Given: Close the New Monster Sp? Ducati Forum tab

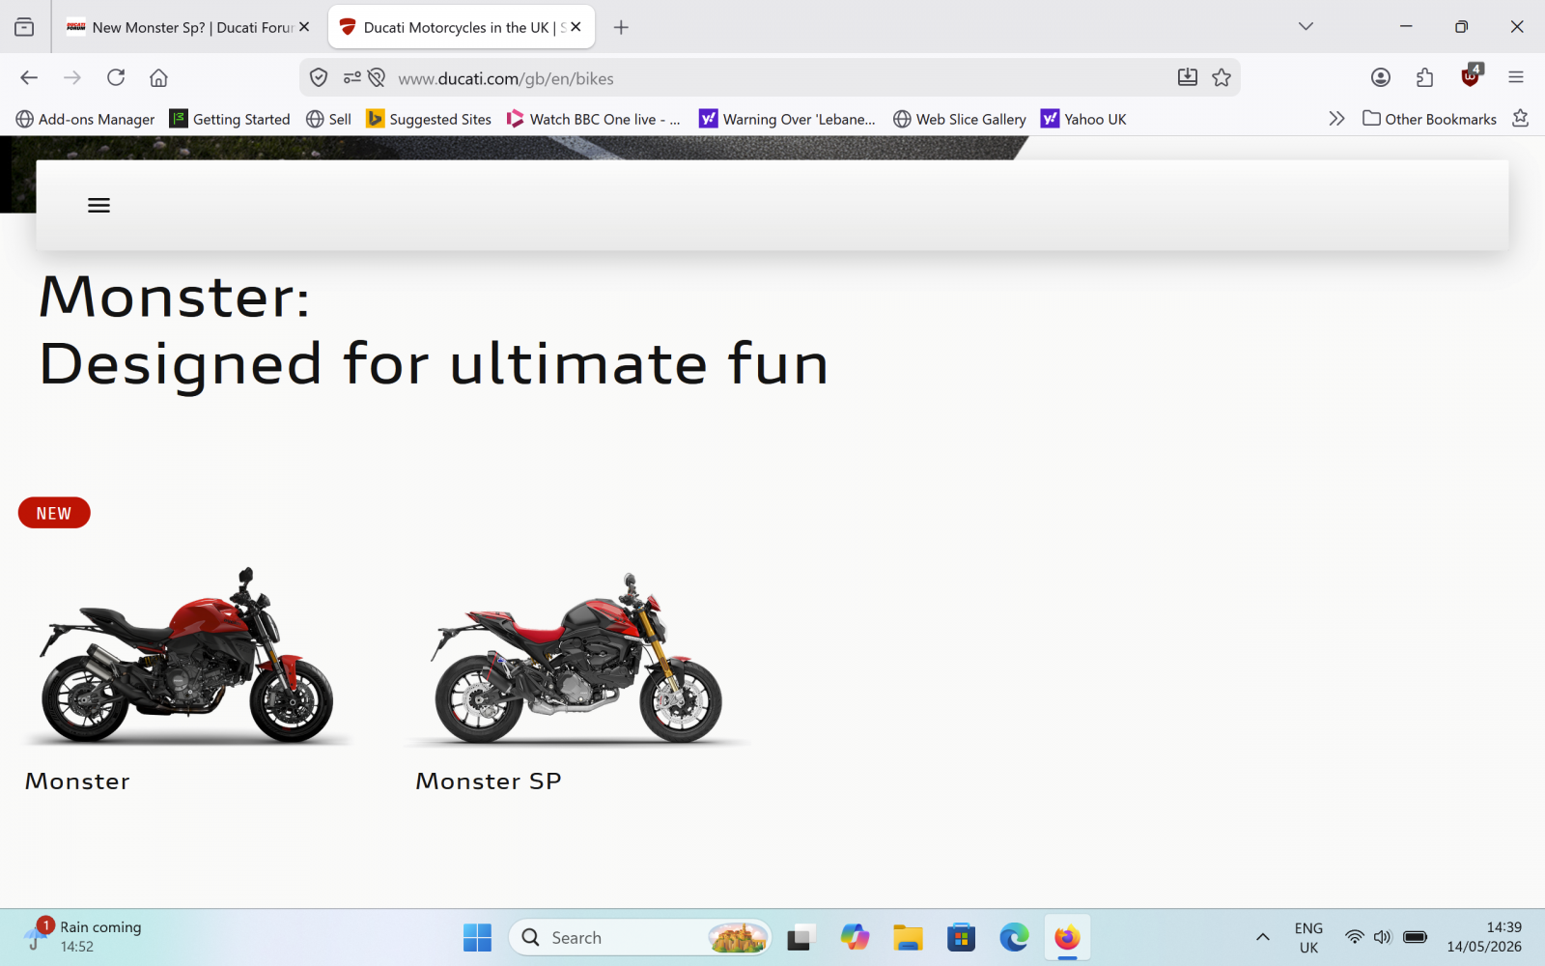Looking at the screenshot, I should (304, 27).
